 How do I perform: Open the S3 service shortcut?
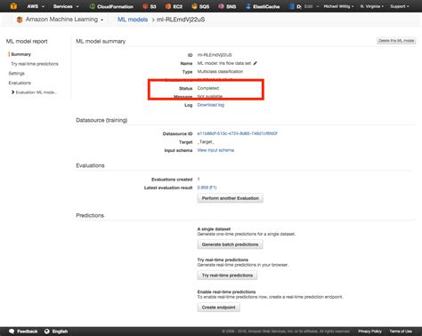coord(150,6)
